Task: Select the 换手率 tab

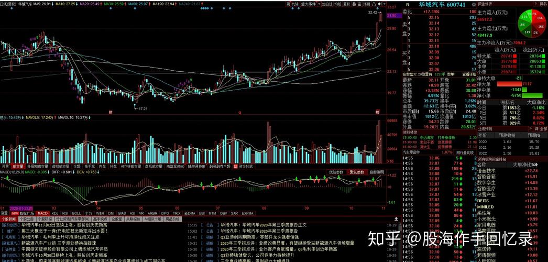Action: pyautogui.click(x=90, y=167)
